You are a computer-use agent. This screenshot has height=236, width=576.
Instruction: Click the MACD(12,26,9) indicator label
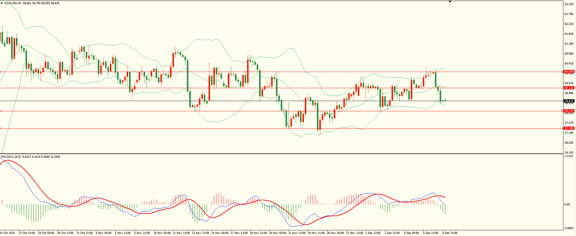(x=11, y=157)
